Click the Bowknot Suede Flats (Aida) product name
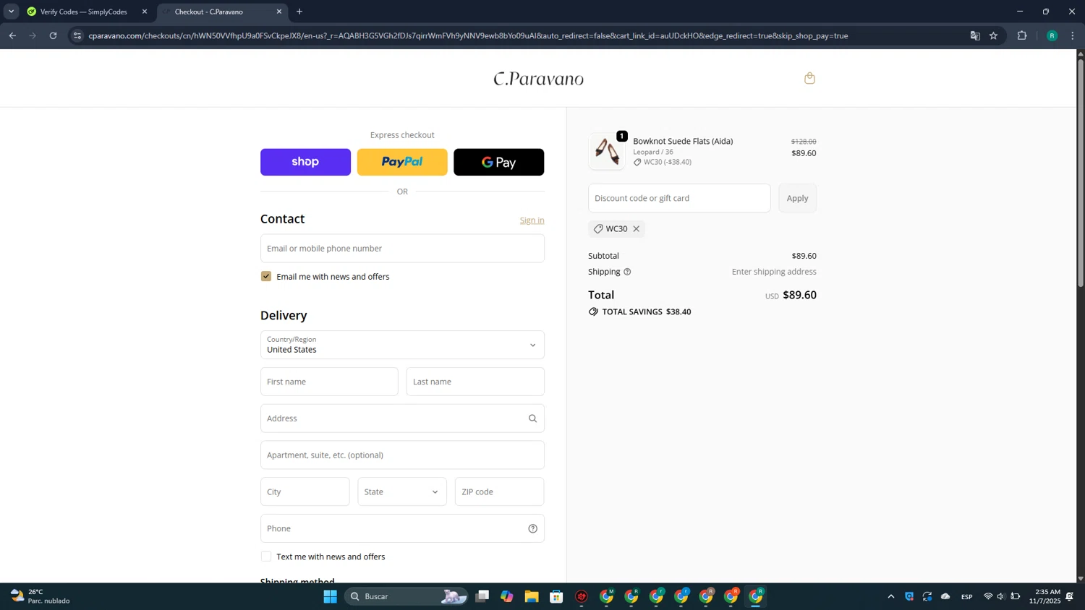This screenshot has width=1085, height=610. pos(683,141)
